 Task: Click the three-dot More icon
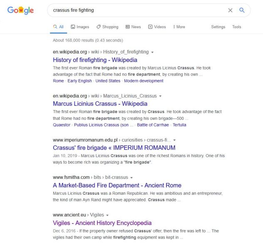click(174, 27)
